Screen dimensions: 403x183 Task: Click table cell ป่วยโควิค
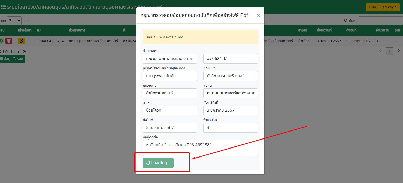tap(305, 41)
